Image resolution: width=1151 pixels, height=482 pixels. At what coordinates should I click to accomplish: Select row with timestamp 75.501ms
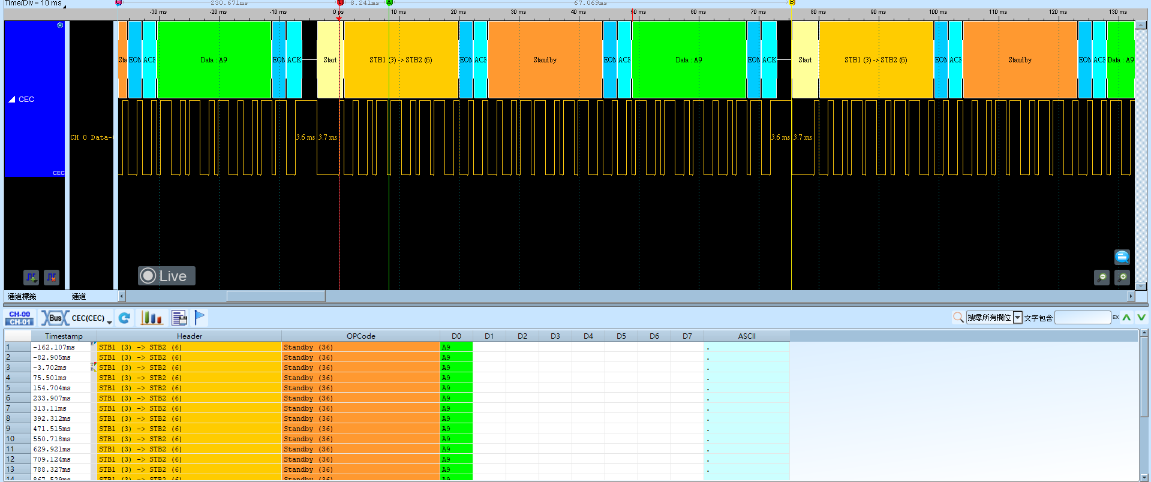(396, 378)
